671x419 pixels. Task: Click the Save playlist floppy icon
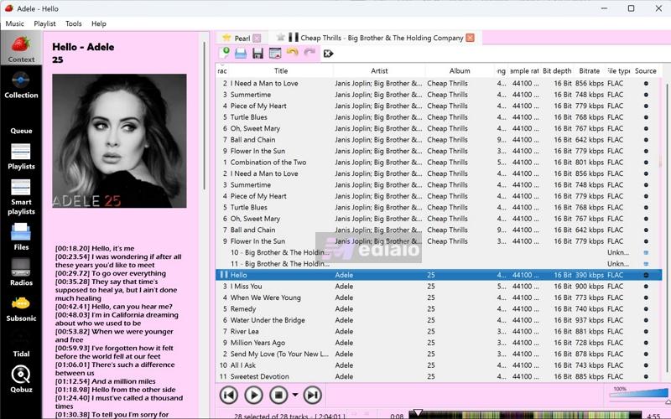[x=257, y=53]
